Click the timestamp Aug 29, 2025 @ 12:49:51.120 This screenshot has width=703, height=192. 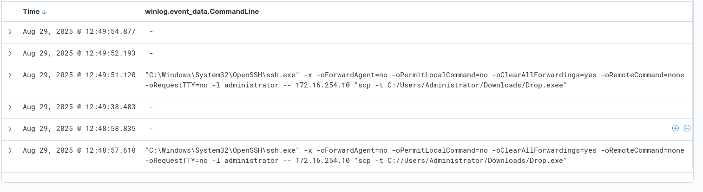[x=79, y=75]
